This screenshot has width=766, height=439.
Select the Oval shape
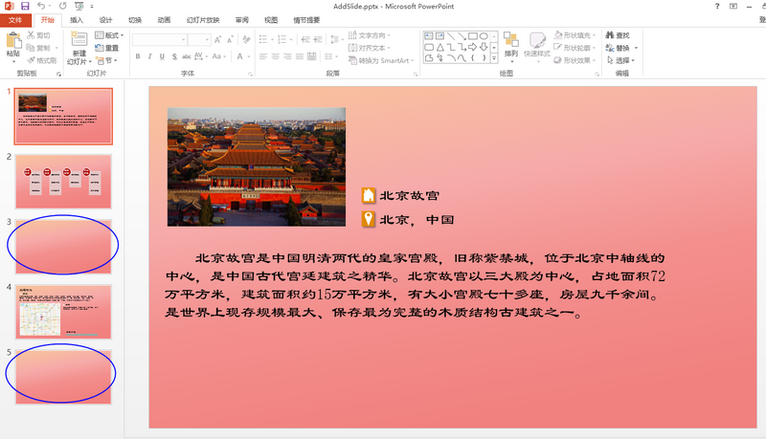tap(484, 36)
